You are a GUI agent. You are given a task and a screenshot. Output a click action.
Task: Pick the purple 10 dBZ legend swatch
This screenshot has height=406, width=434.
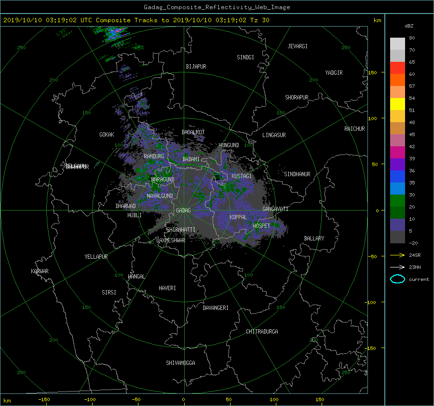pyautogui.click(x=397, y=224)
